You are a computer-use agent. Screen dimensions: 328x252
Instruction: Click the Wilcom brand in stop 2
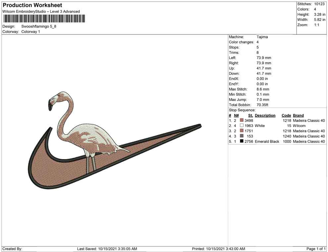click(x=299, y=126)
